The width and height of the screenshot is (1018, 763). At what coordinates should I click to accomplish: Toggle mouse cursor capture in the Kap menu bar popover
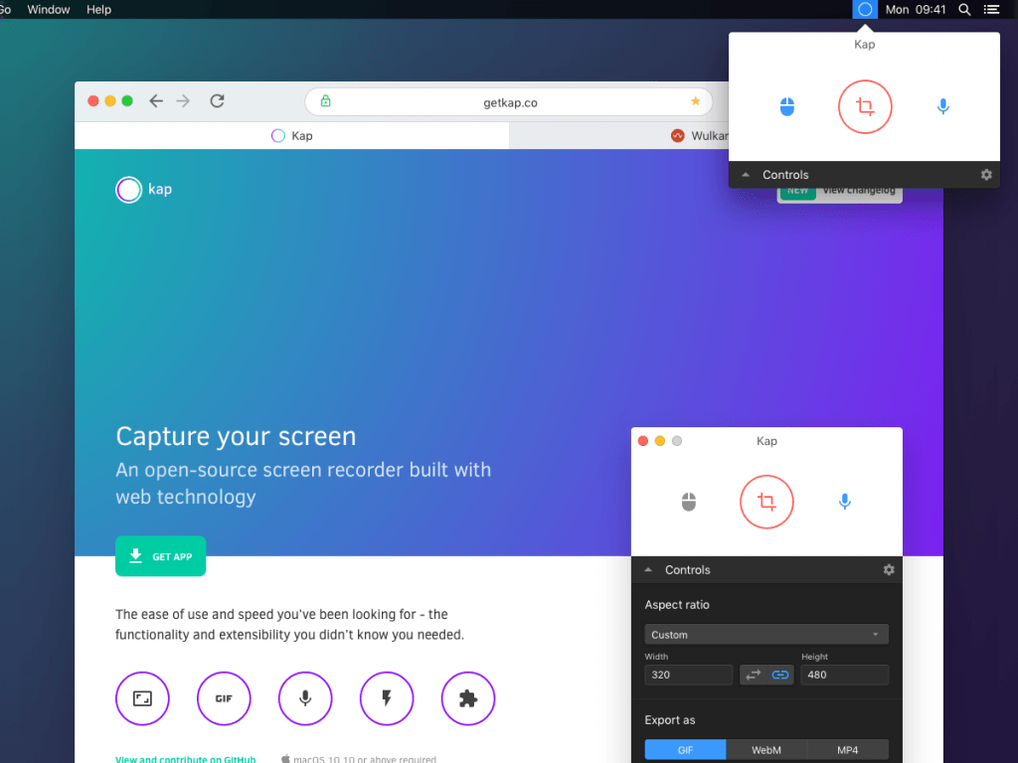coord(787,106)
